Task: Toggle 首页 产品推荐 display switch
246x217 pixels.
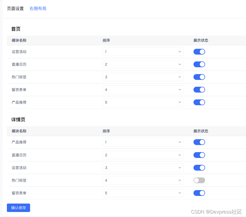Action: (x=199, y=102)
